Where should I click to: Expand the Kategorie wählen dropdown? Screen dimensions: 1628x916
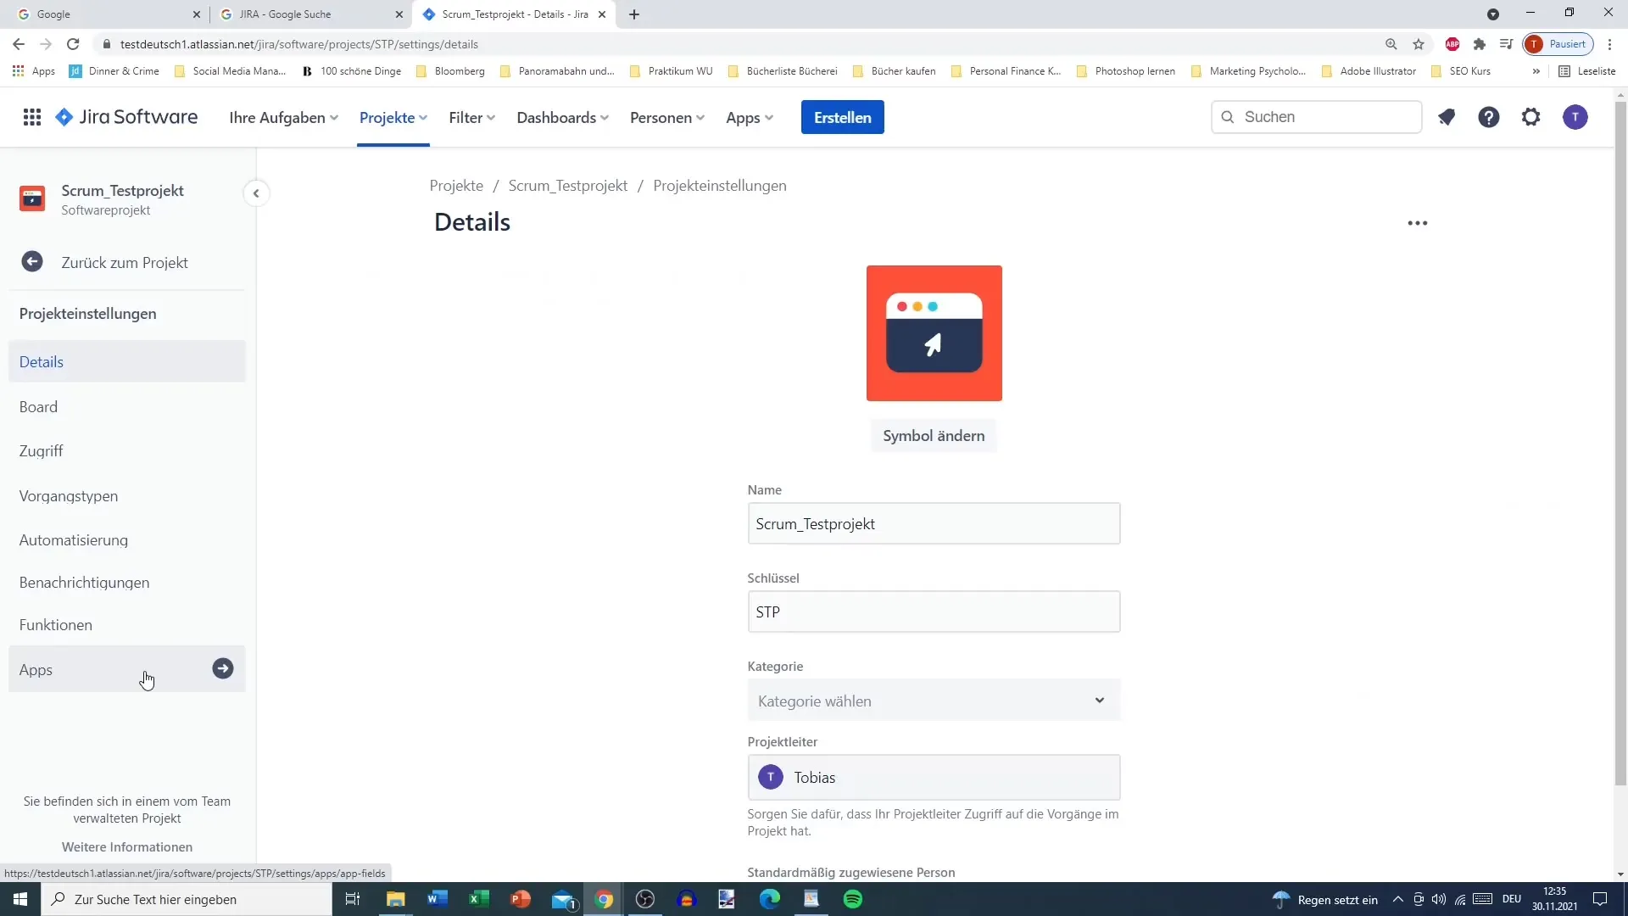934,700
